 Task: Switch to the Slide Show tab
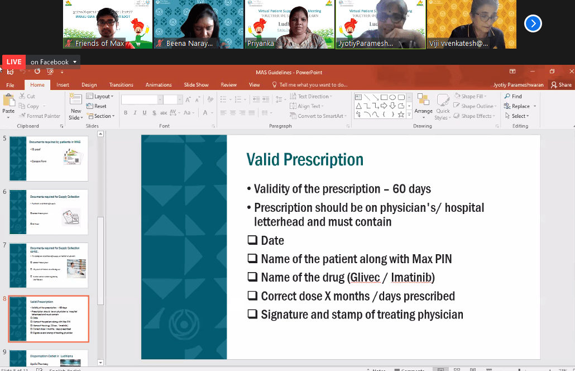[196, 85]
